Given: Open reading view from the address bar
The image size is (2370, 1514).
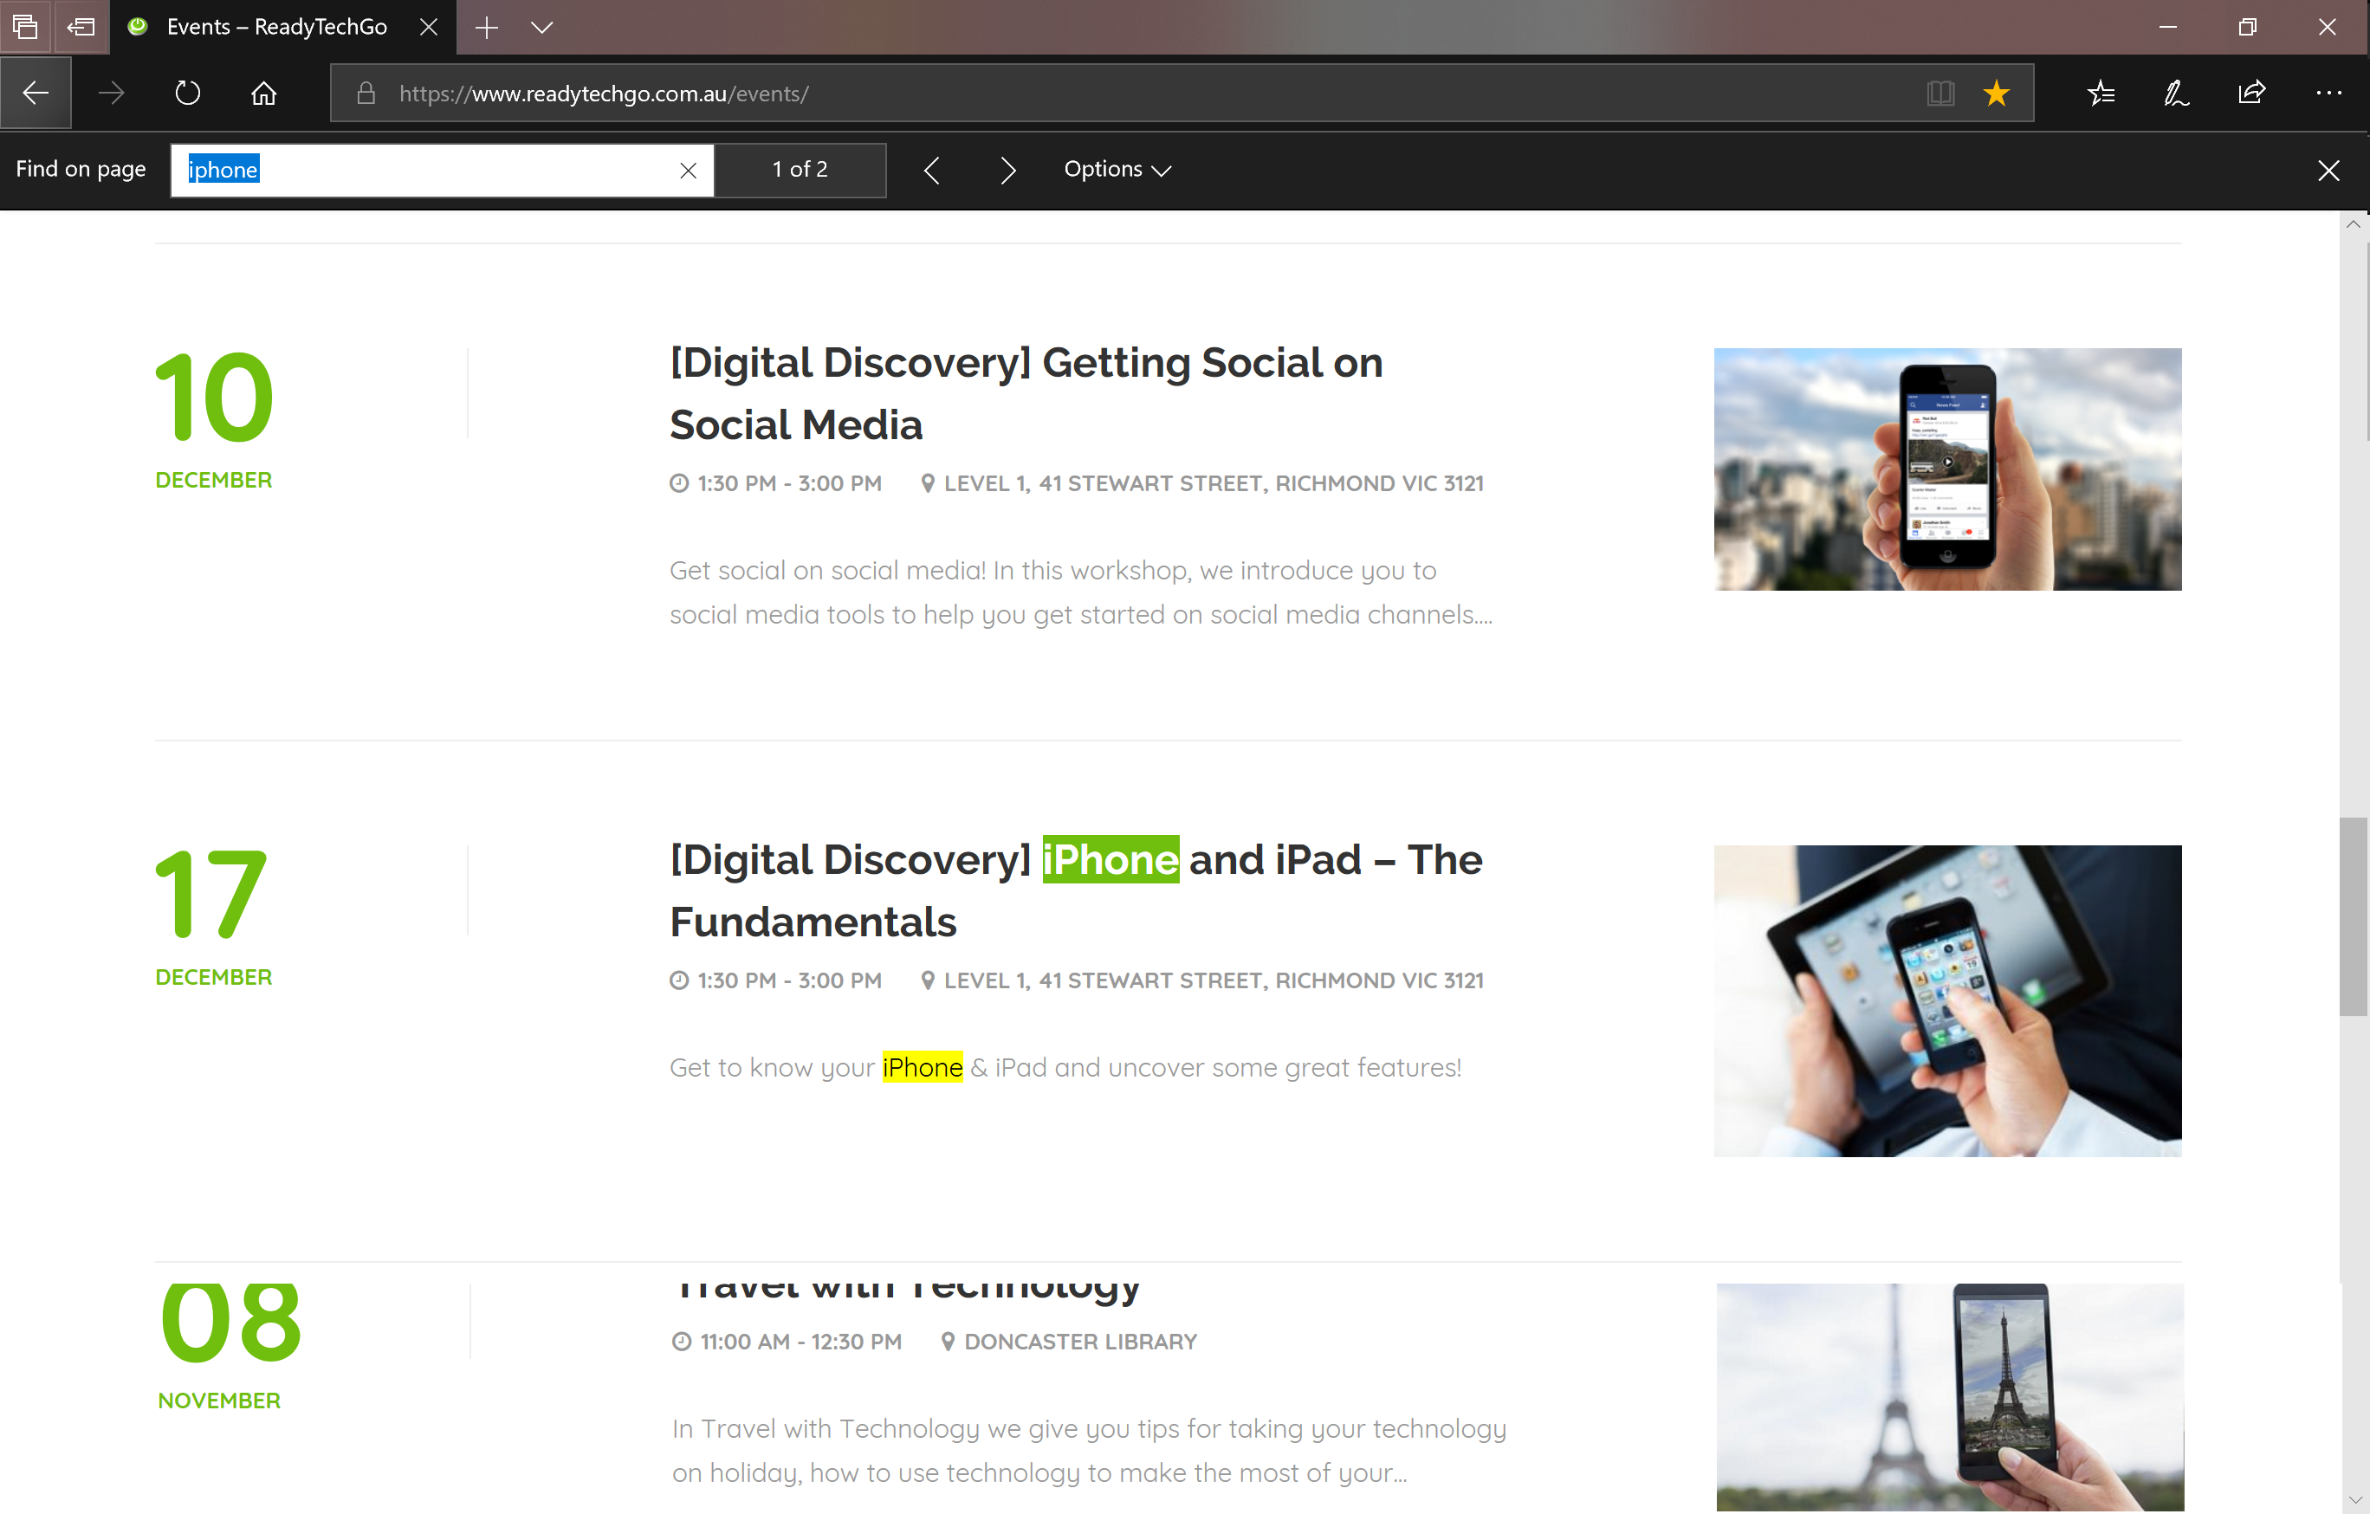Looking at the screenshot, I should point(1939,94).
